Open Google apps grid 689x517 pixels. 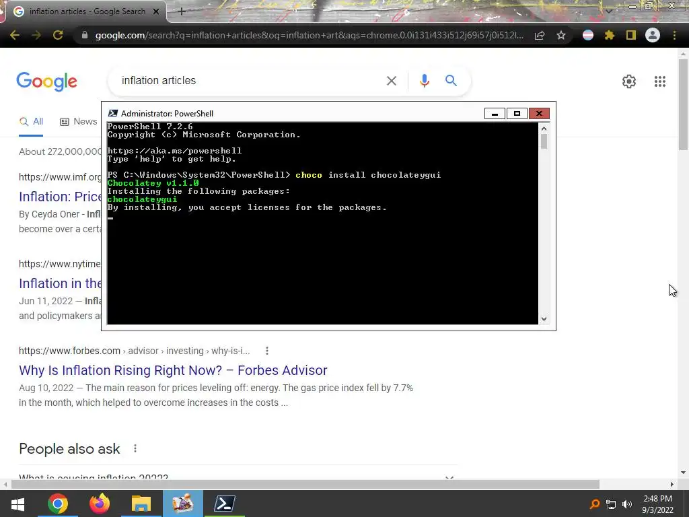pos(660,81)
